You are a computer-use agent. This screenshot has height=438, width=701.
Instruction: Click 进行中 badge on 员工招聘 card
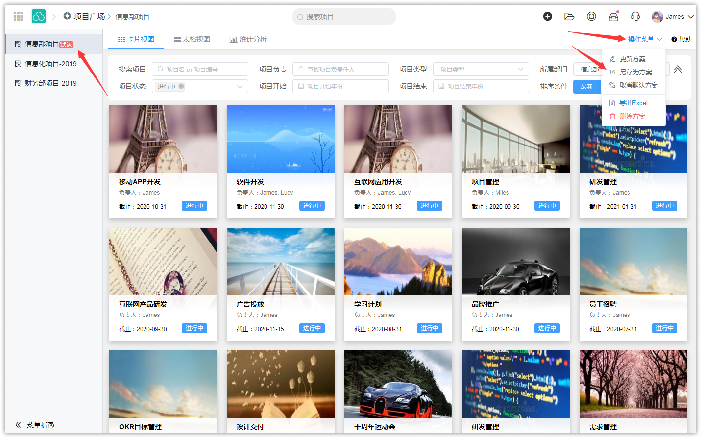pyautogui.click(x=665, y=328)
